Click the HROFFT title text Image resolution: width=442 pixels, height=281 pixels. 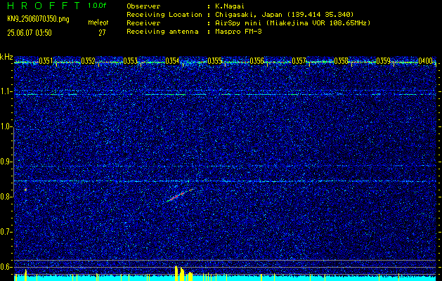[x=44, y=6]
